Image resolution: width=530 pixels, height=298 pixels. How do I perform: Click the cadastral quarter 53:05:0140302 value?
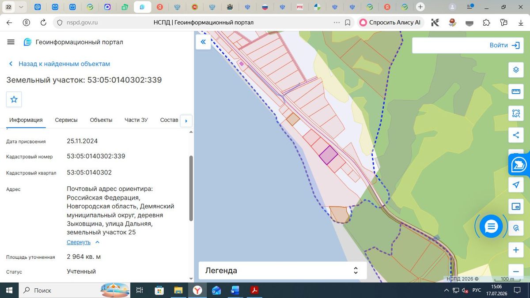(89, 173)
